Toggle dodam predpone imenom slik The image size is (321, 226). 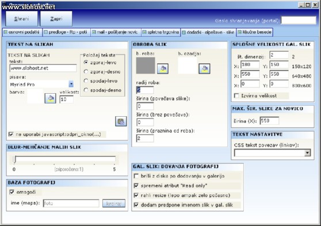[x=136, y=205]
